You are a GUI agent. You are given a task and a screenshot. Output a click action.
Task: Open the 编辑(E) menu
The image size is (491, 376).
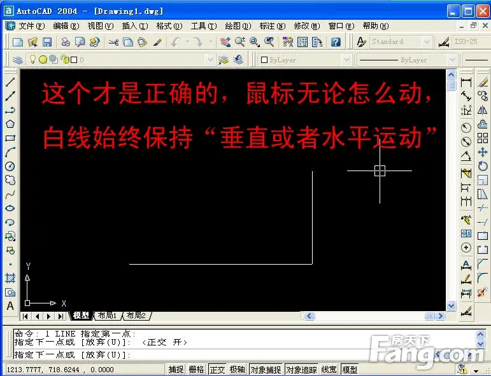click(x=66, y=26)
